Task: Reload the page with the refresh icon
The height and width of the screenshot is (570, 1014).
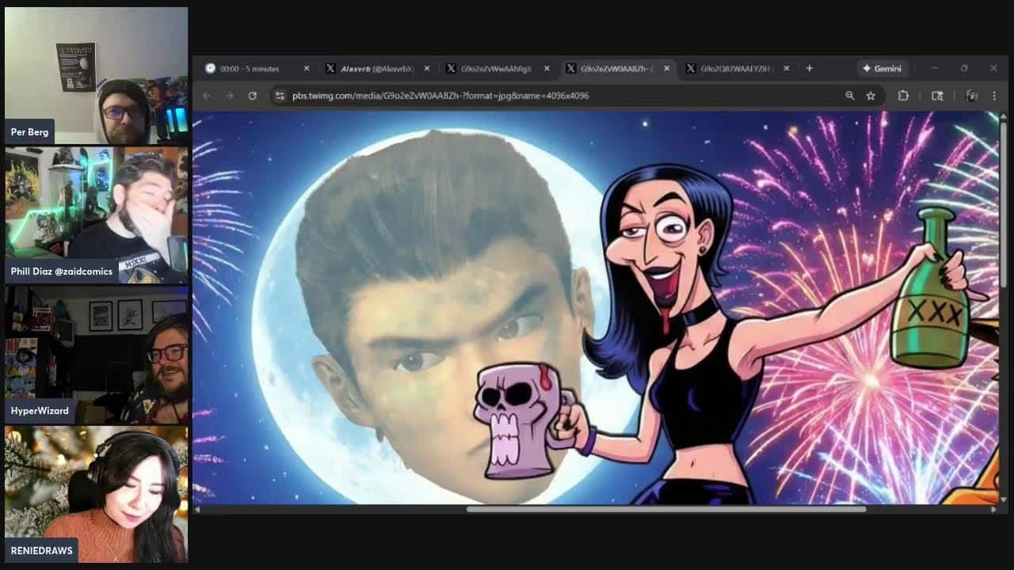Action: (252, 96)
